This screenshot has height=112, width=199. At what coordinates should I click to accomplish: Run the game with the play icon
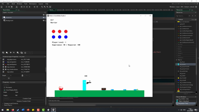click(x=24, y=7)
